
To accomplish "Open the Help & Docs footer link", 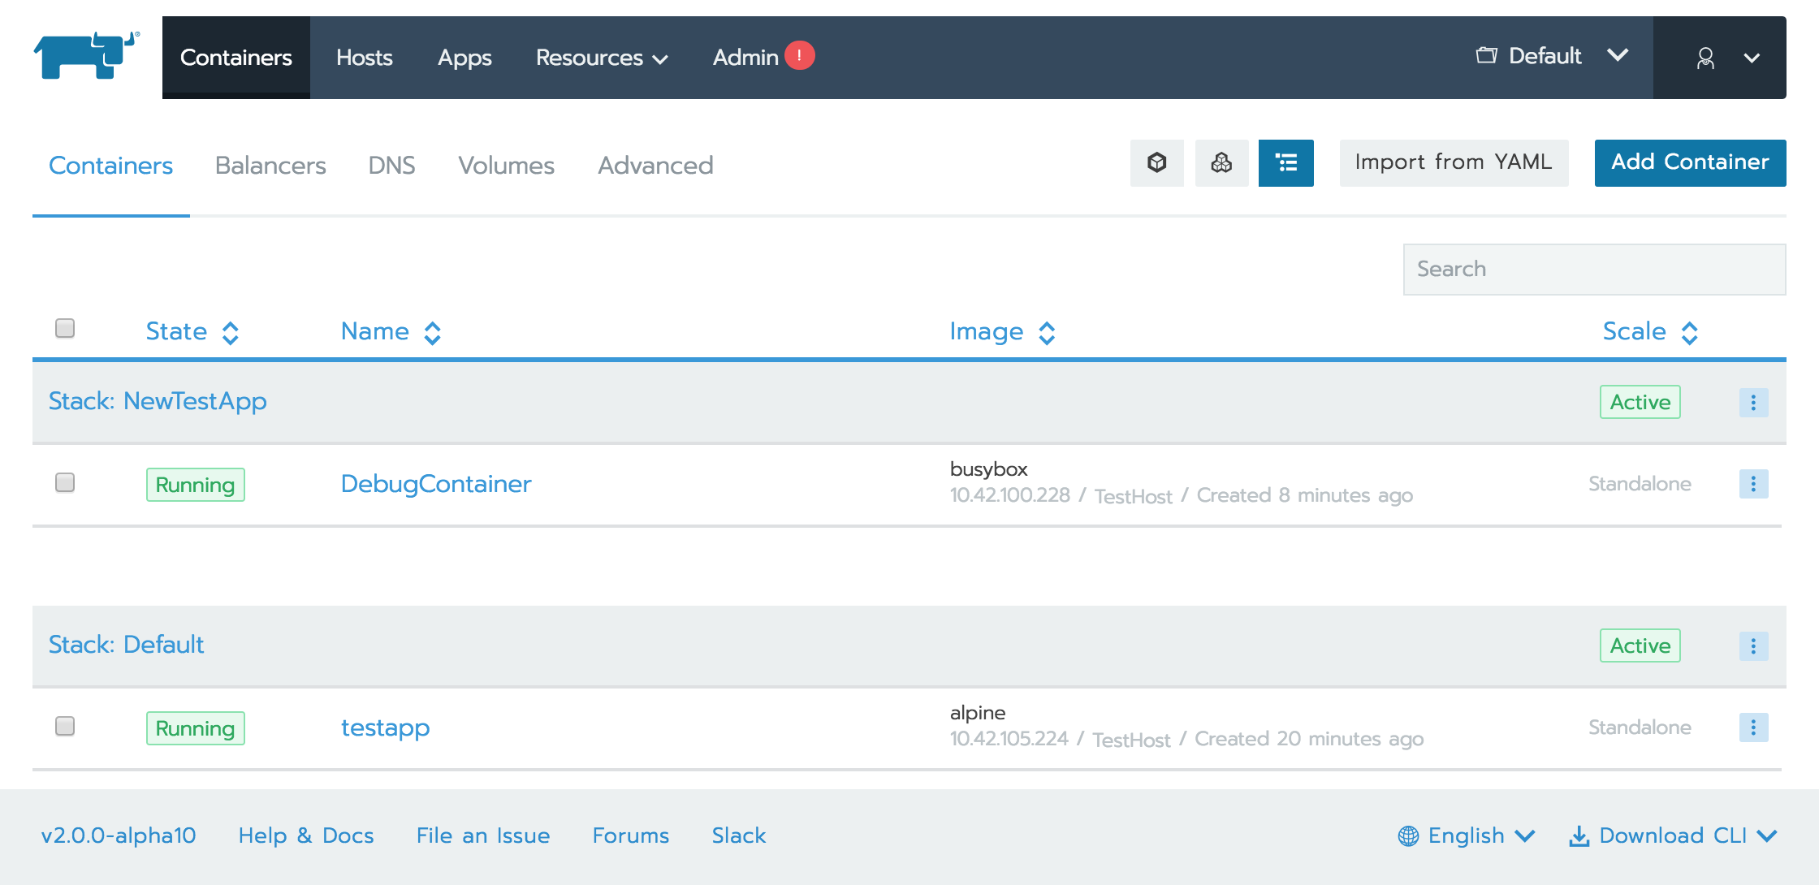I will [x=306, y=835].
